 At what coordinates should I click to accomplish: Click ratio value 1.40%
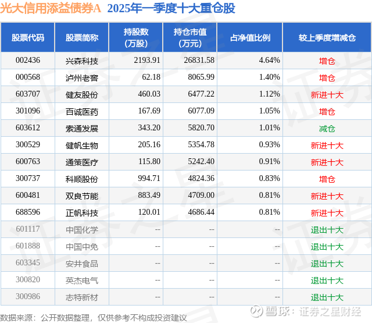point(269,77)
